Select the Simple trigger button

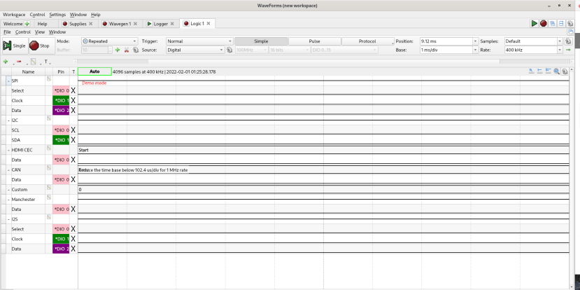click(261, 41)
